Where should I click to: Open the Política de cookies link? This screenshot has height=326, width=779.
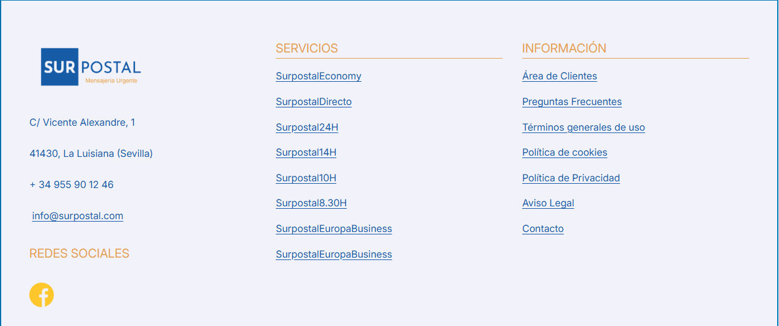[564, 153]
